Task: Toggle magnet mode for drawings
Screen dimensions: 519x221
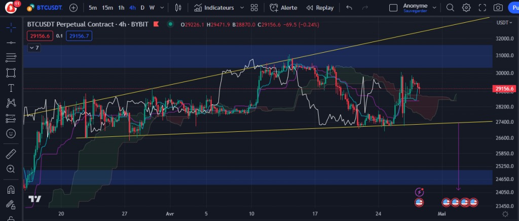Action: click(11, 190)
